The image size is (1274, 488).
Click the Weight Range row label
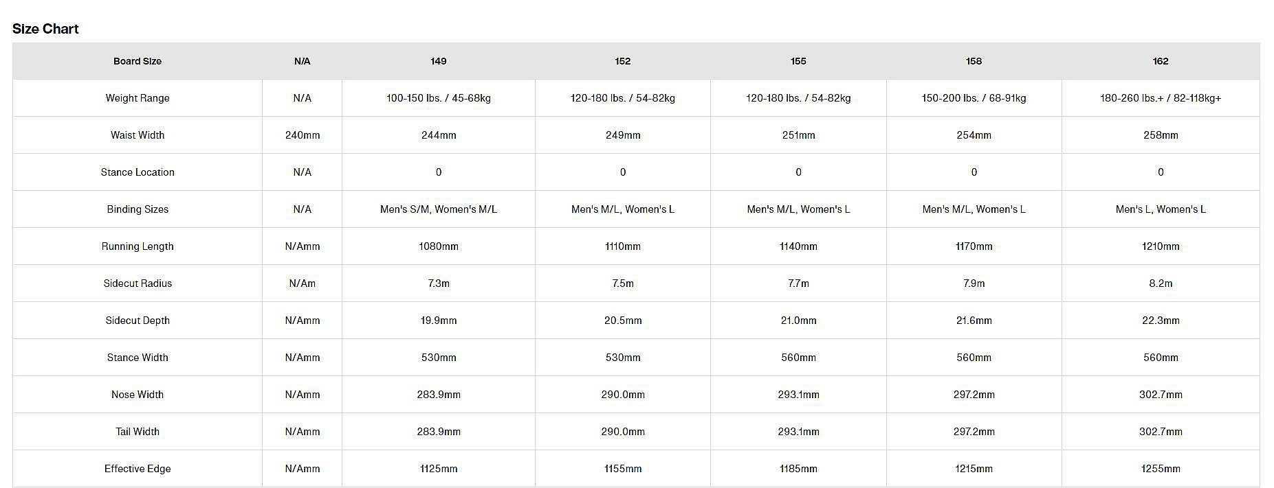(x=138, y=98)
